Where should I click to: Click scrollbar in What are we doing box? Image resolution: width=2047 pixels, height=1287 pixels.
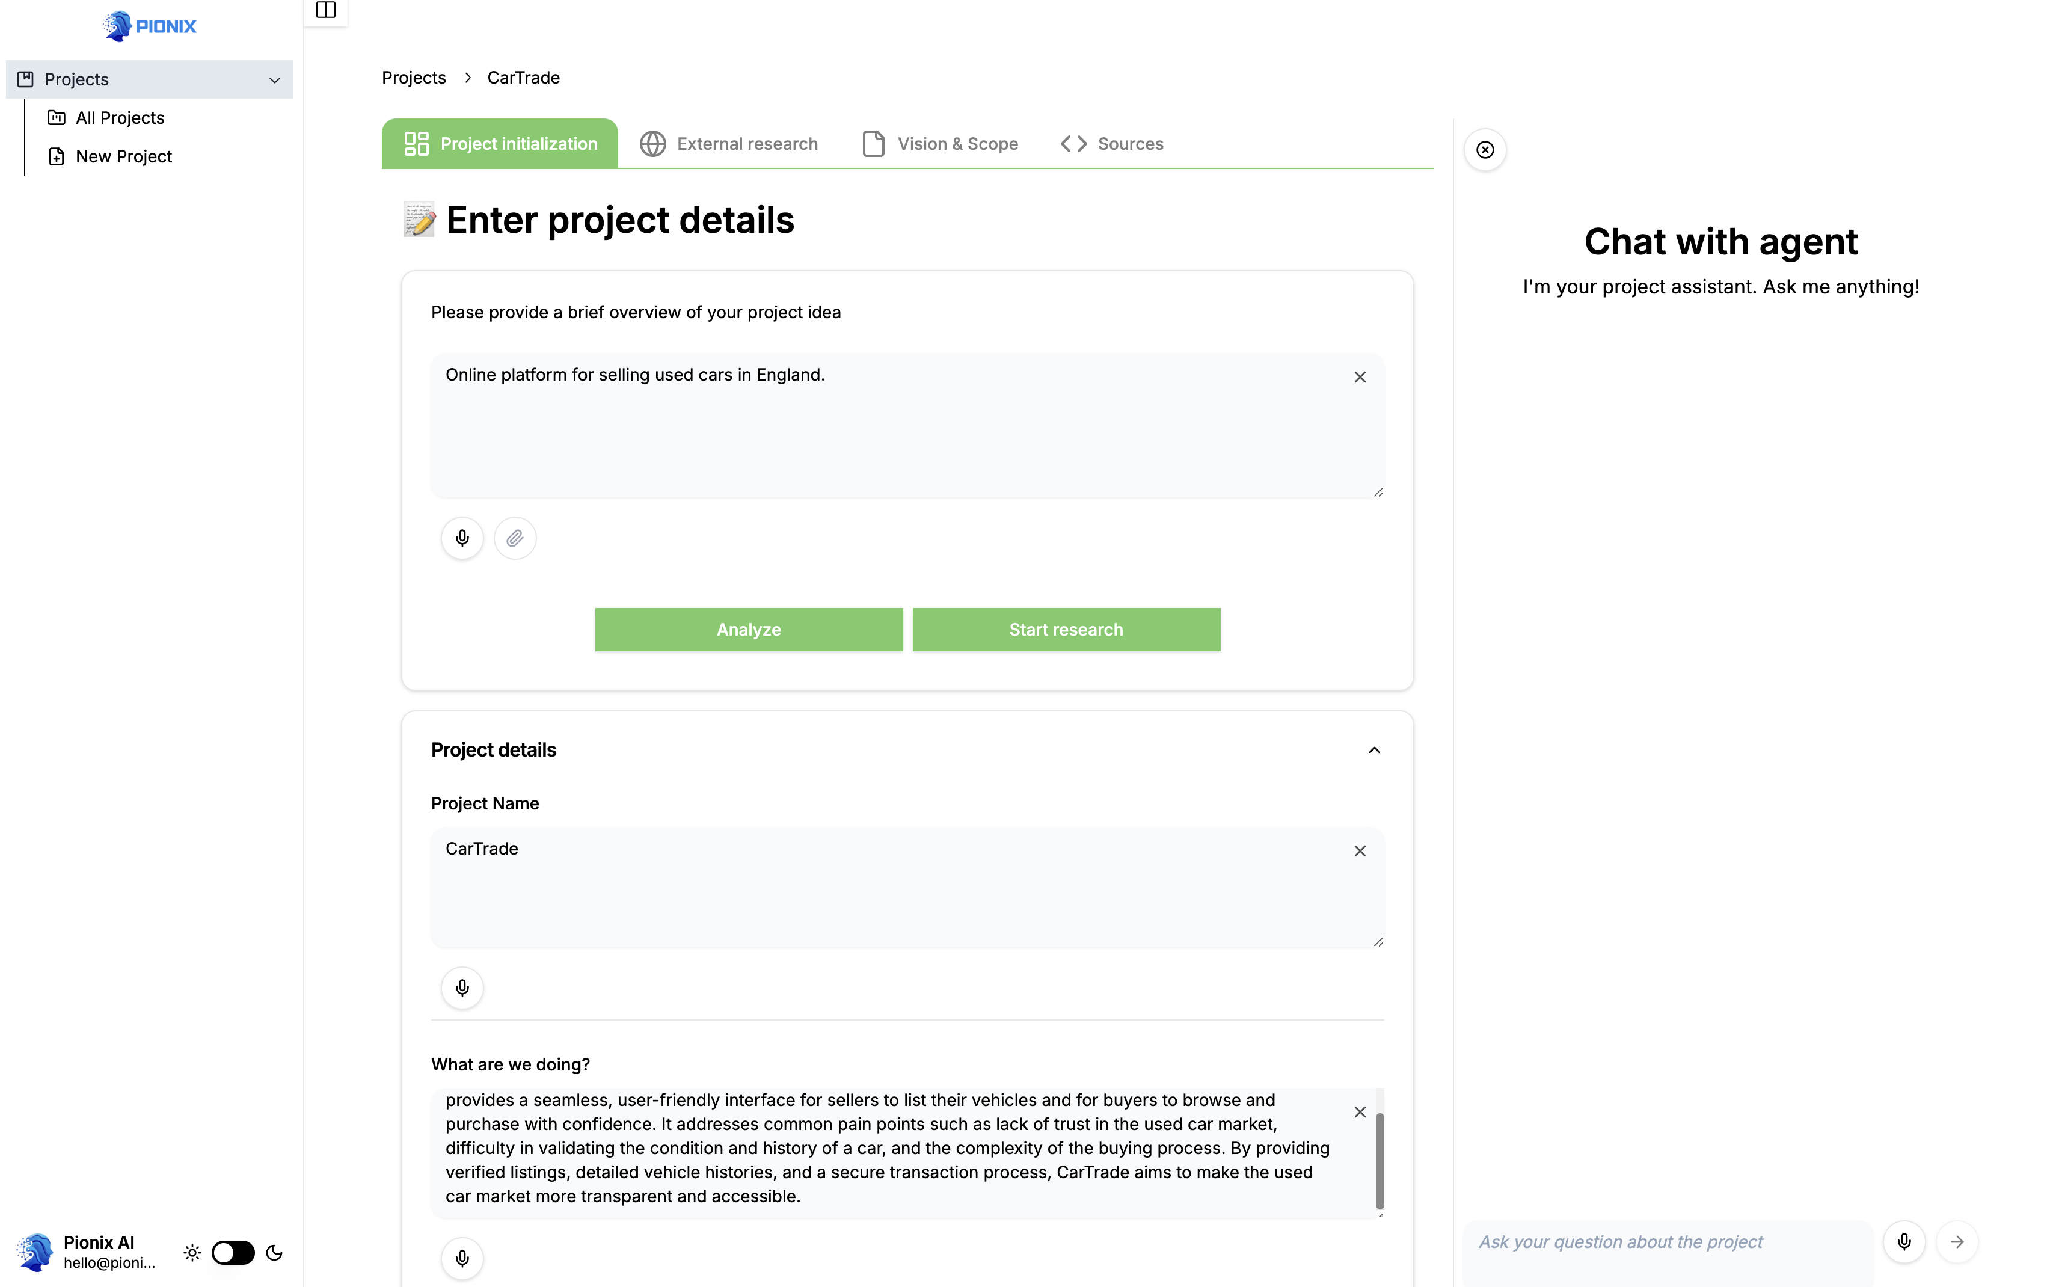point(1379,1160)
